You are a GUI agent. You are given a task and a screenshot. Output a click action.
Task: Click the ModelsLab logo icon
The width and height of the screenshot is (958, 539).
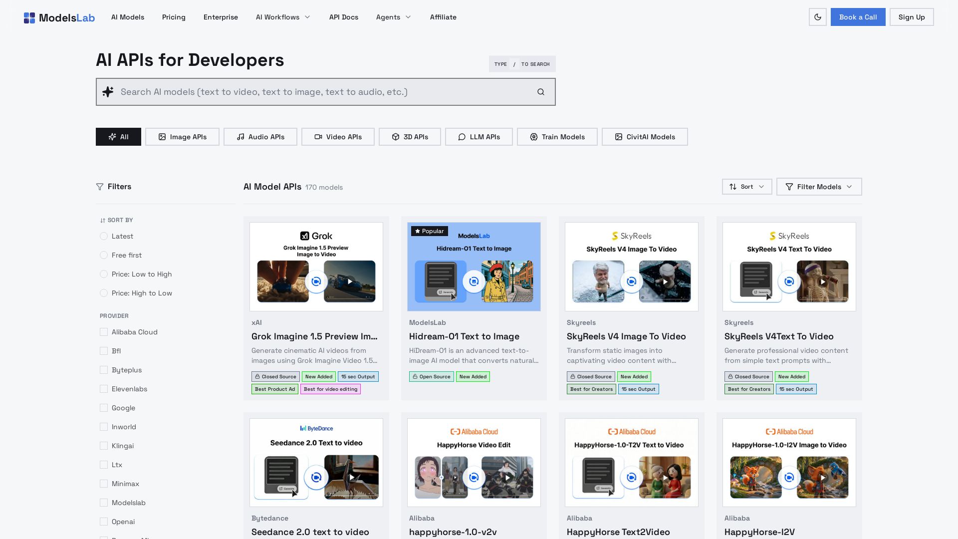pos(29,18)
